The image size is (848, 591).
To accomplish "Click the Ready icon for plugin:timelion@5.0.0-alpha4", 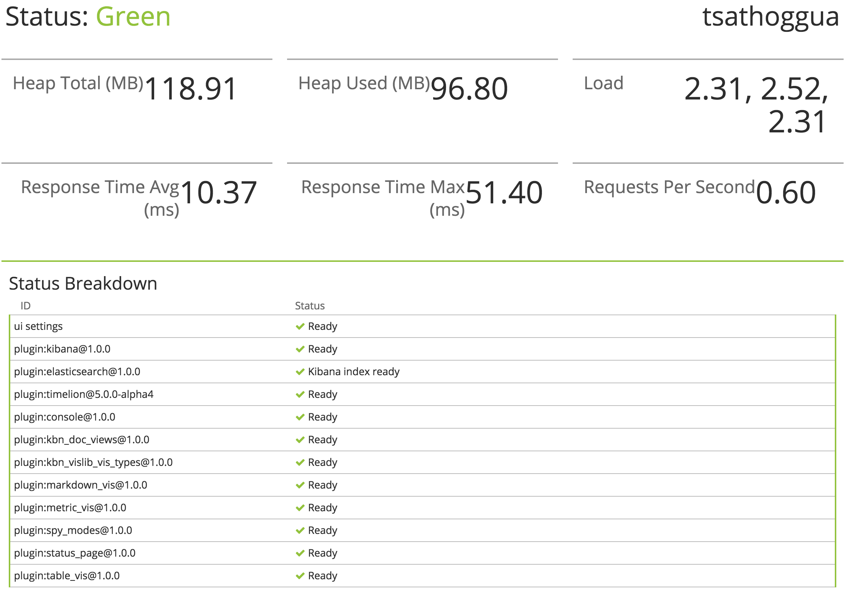I will 300,394.
